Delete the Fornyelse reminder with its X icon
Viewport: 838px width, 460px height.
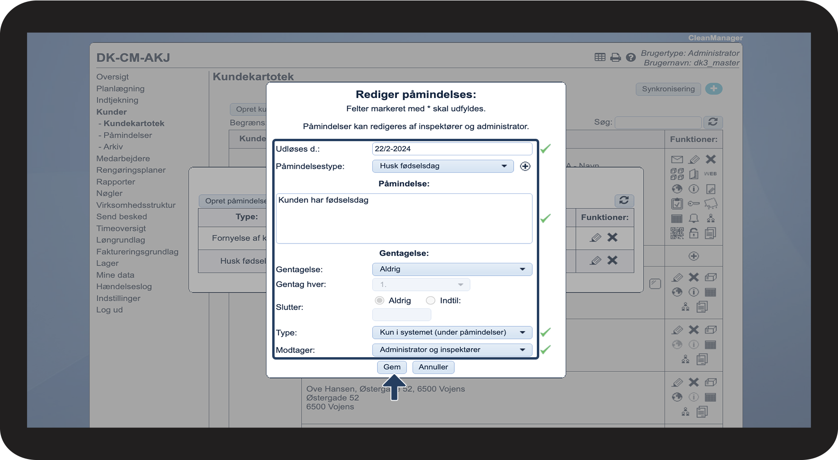[x=613, y=237]
